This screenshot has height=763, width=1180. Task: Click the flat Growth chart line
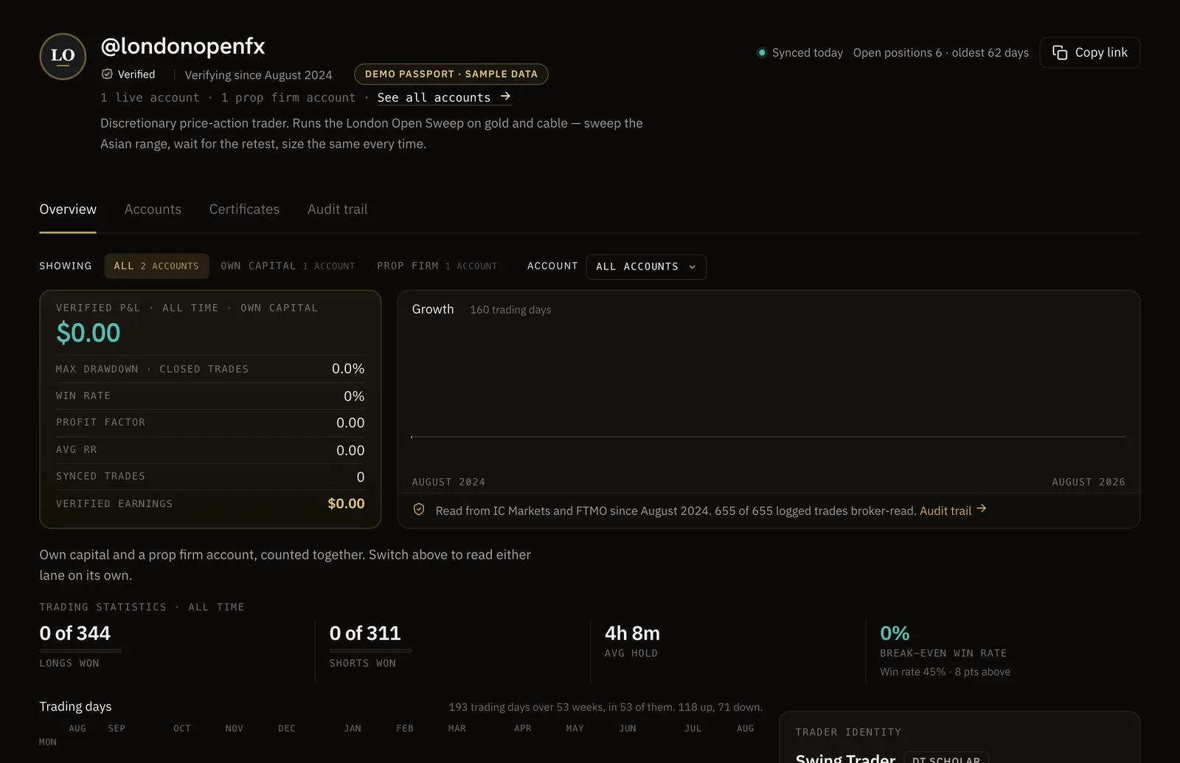click(x=768, y=437)
